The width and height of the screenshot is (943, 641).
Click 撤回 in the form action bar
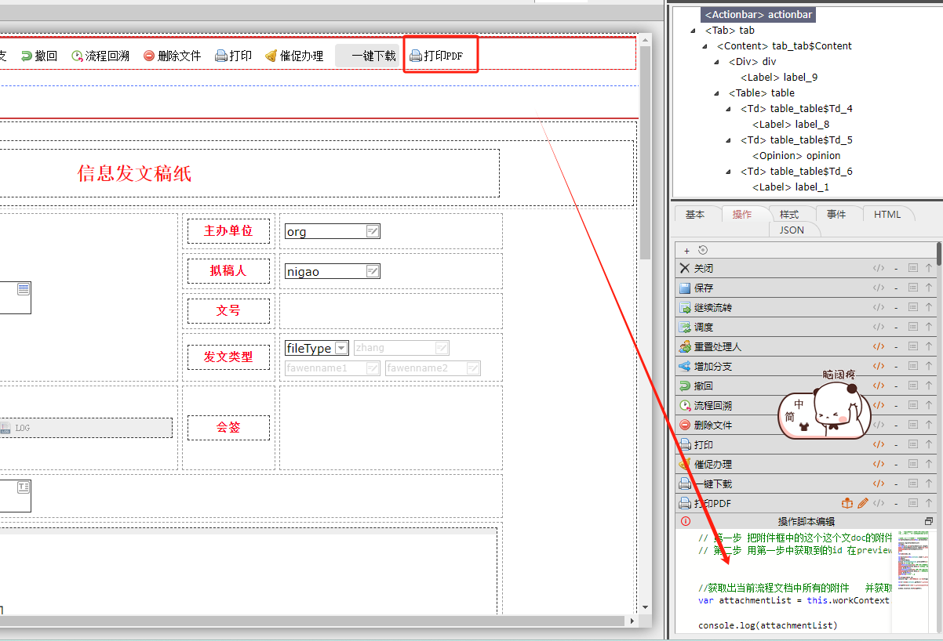coord(39,56)
